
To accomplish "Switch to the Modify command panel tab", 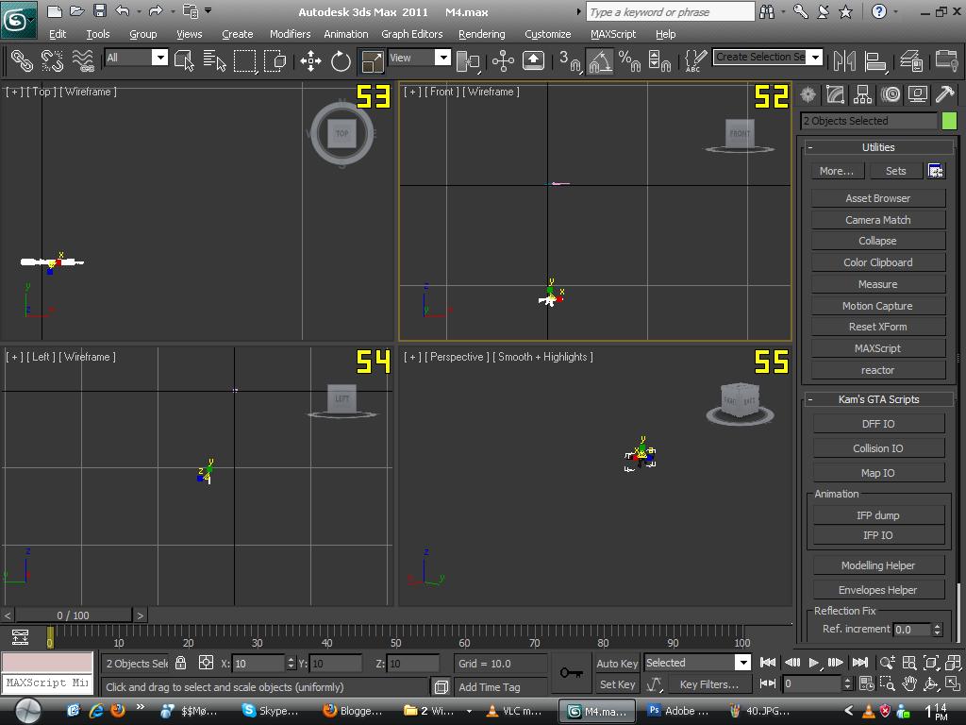I will point(836,94).
